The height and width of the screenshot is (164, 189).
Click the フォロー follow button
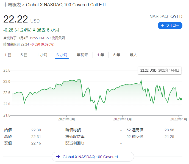point(170,26)
